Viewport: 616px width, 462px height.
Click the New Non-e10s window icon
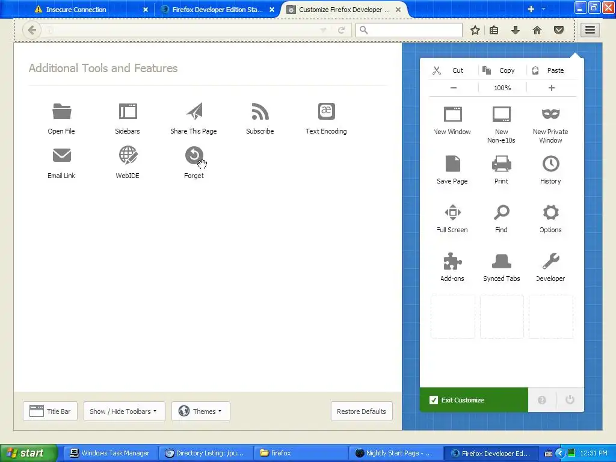click(502, 114)
